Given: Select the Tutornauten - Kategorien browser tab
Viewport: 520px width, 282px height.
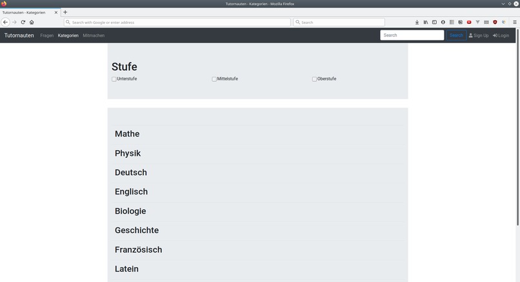Looking at the screenshot, I should 30,13.
